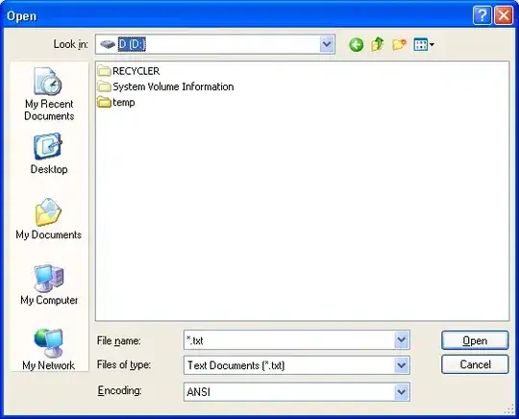The width and height of the screenshot is (519, 419).
Task: Open the Text Documents (*.txt) type combo box
Action: pos(297,365)
